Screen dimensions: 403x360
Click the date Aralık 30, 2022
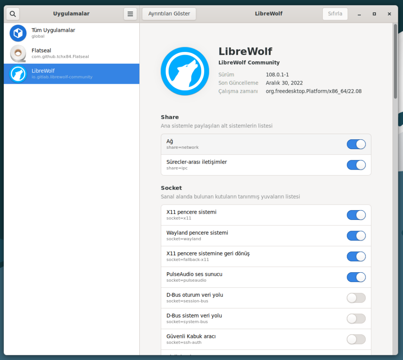[284, 83]
